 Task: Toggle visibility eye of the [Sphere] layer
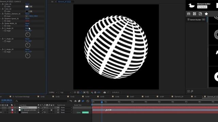[1, 113]
